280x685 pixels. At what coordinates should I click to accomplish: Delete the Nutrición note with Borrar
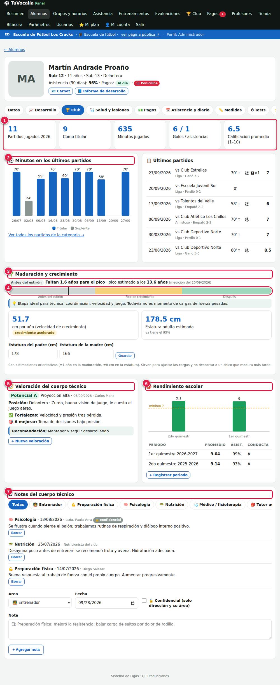[17, 557]
